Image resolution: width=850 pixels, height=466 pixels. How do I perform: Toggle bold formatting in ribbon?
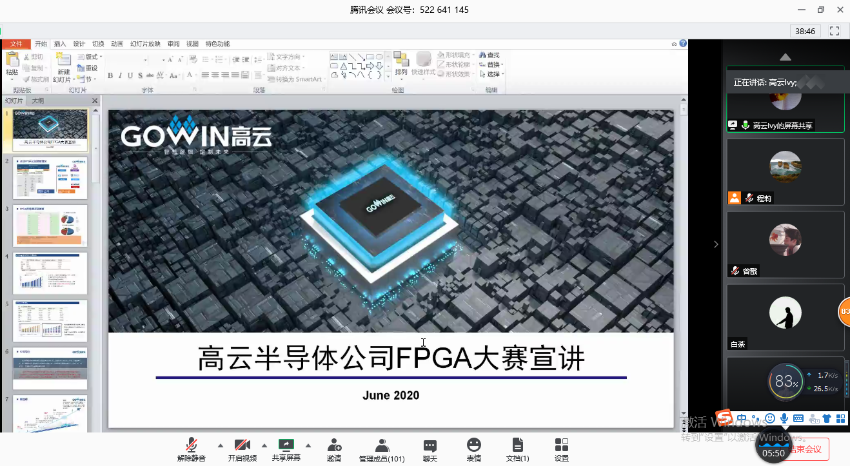[x=110, y=75]
